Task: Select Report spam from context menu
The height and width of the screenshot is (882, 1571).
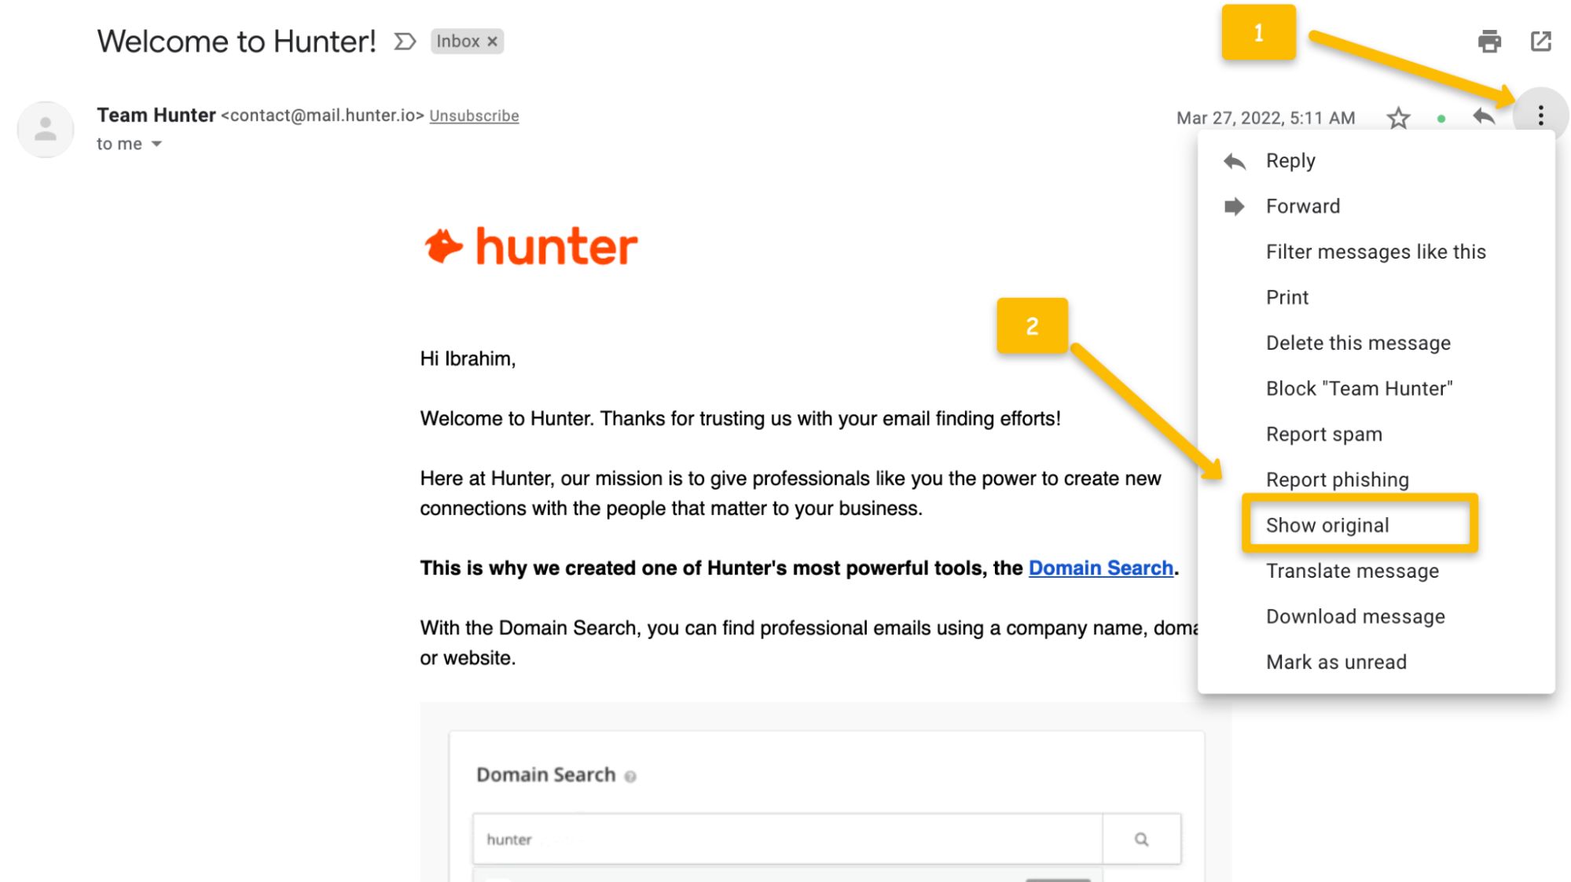Action: [1324, 434]
